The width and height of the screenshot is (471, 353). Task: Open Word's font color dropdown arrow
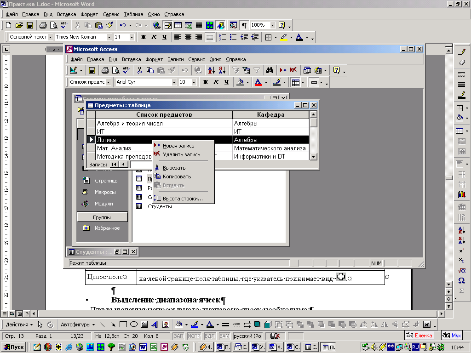pyautogui.click(x=307, y=37)
